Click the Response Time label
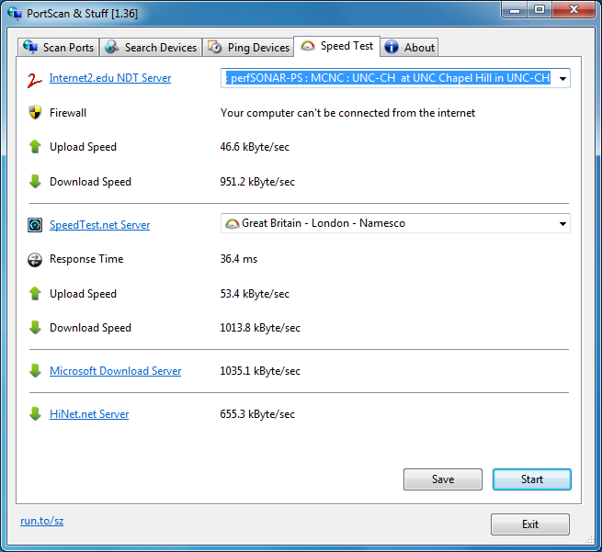602x552 pixels. 86,259
